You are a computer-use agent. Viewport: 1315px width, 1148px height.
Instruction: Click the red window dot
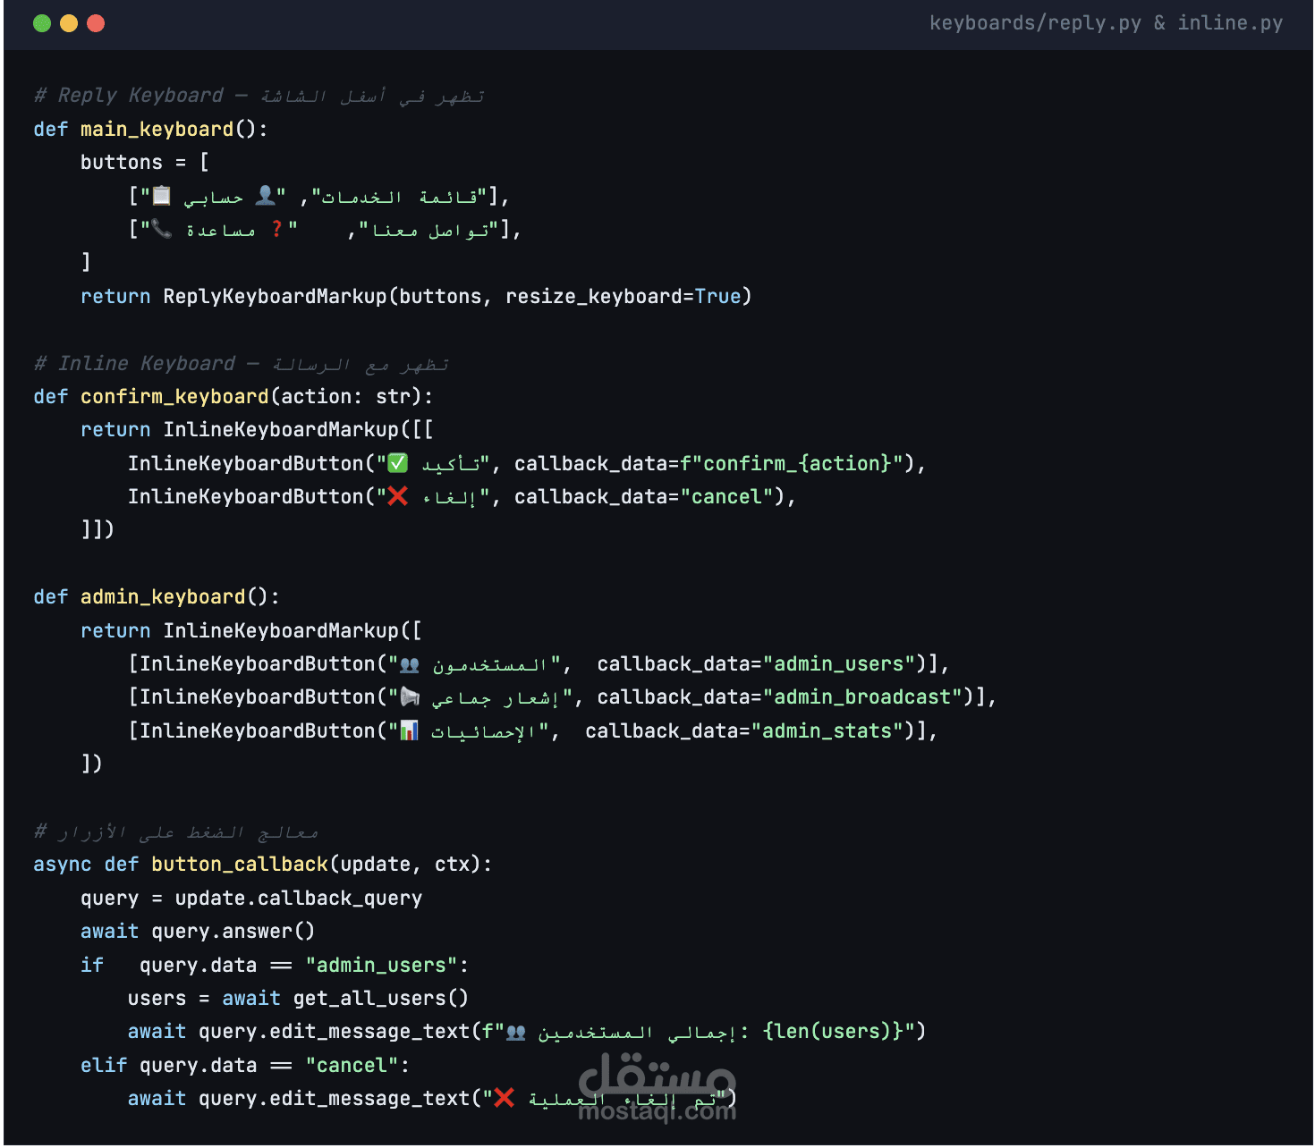(x=96, y=23)
